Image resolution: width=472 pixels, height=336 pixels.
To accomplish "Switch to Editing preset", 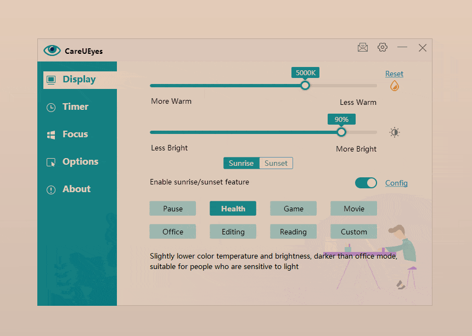I will pos(233,232).
